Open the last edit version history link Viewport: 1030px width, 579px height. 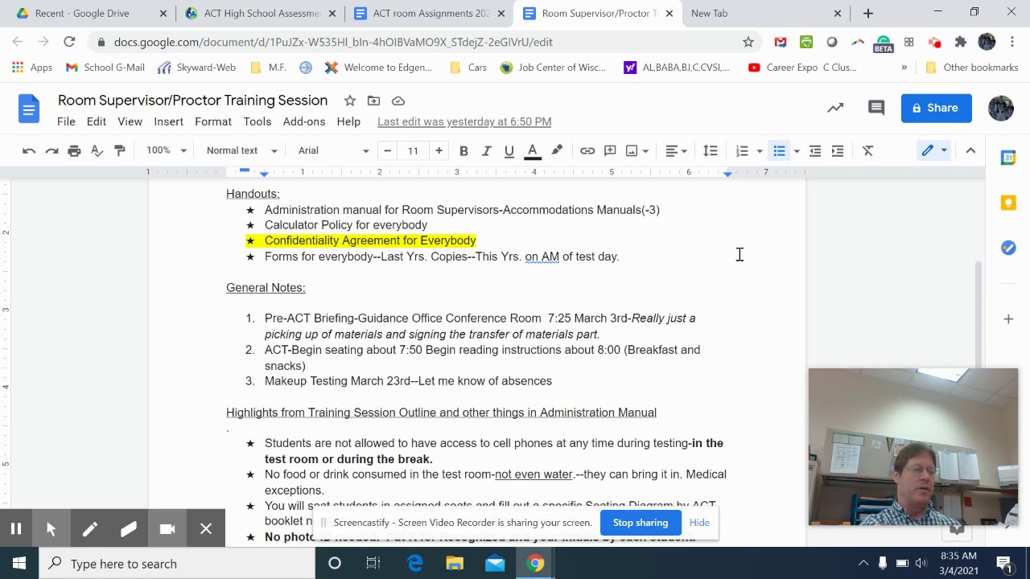click(464, 121)
